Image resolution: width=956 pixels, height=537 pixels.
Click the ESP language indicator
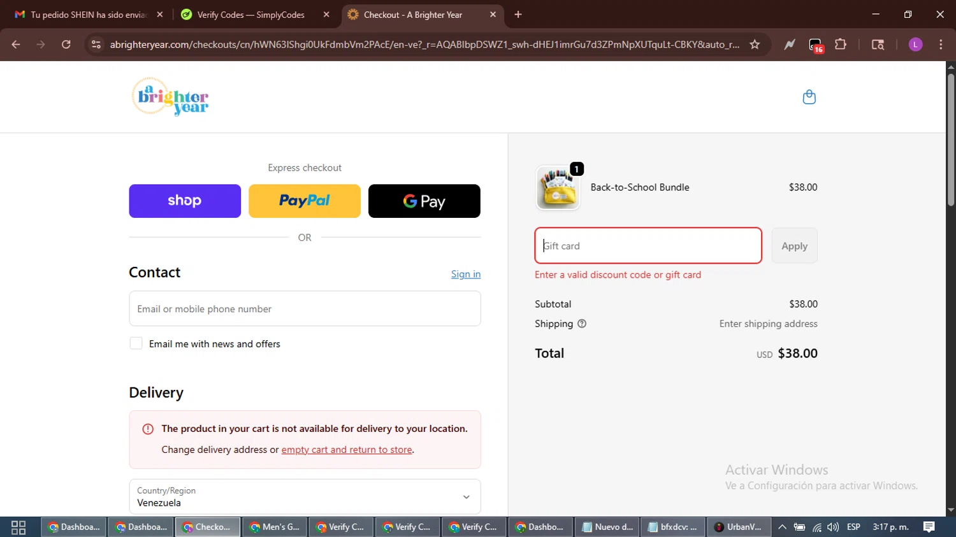[x=853, y=527]
